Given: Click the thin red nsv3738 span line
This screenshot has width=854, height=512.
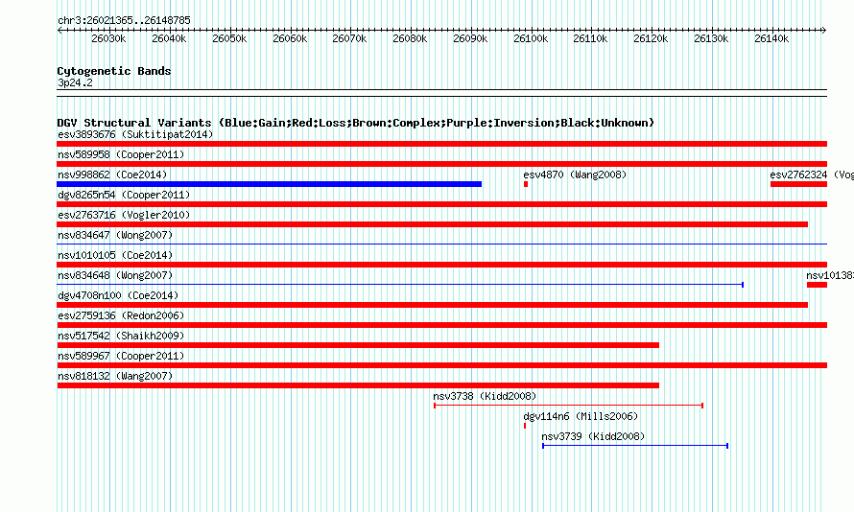Looking at the screenshot, I should [569, 406].
